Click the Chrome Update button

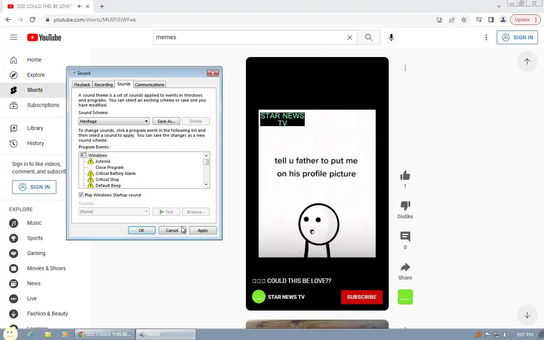[x=524, y=20]
